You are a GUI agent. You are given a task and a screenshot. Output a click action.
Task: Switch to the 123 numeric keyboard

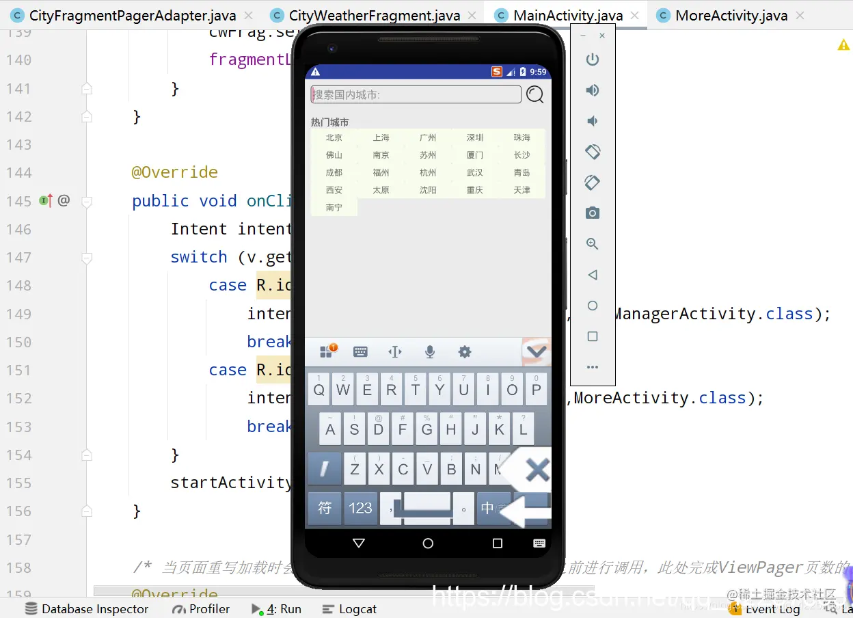tap(360, 508)
